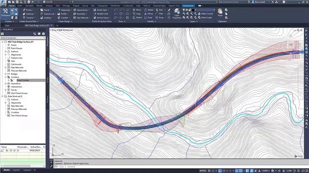
Task: Expand the Create Ground Data panel
Action: (x=29, y=21)
